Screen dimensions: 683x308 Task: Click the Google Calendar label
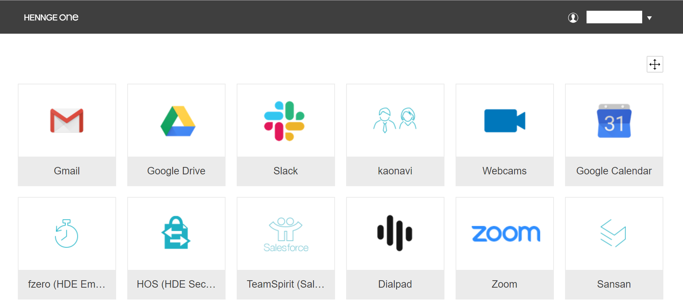point(614,171)
